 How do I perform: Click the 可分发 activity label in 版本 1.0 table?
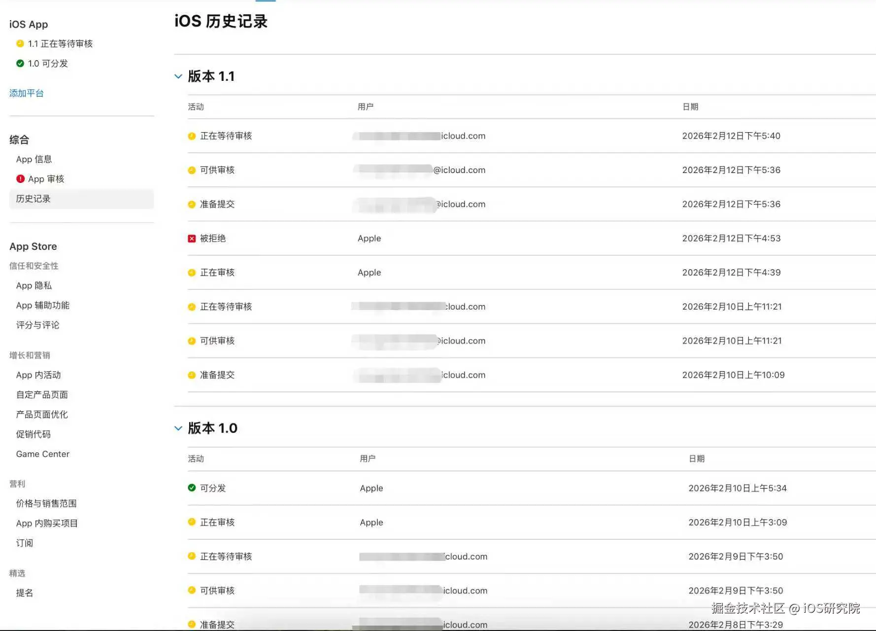[213, 488]
